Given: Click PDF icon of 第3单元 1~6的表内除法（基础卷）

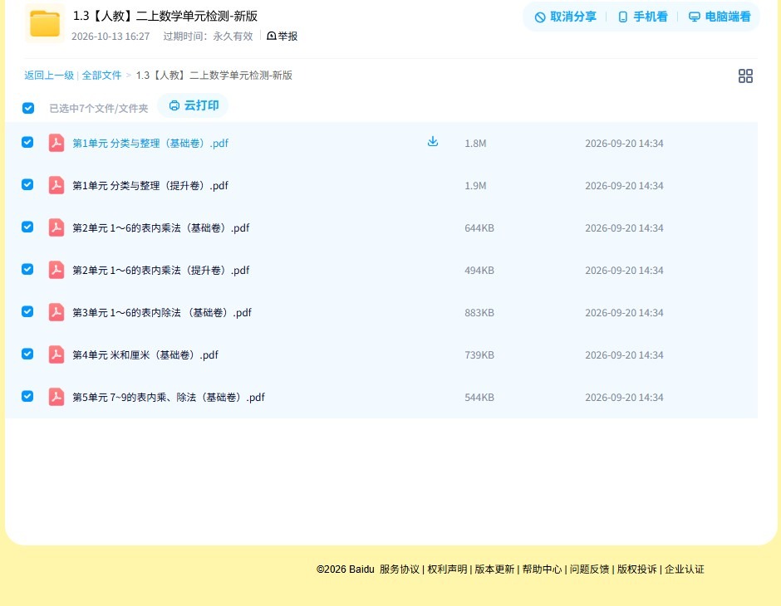Looking at the screenshot, I should coord(56,312).
